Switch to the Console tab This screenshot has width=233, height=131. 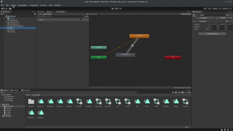(x=15, y=90)
